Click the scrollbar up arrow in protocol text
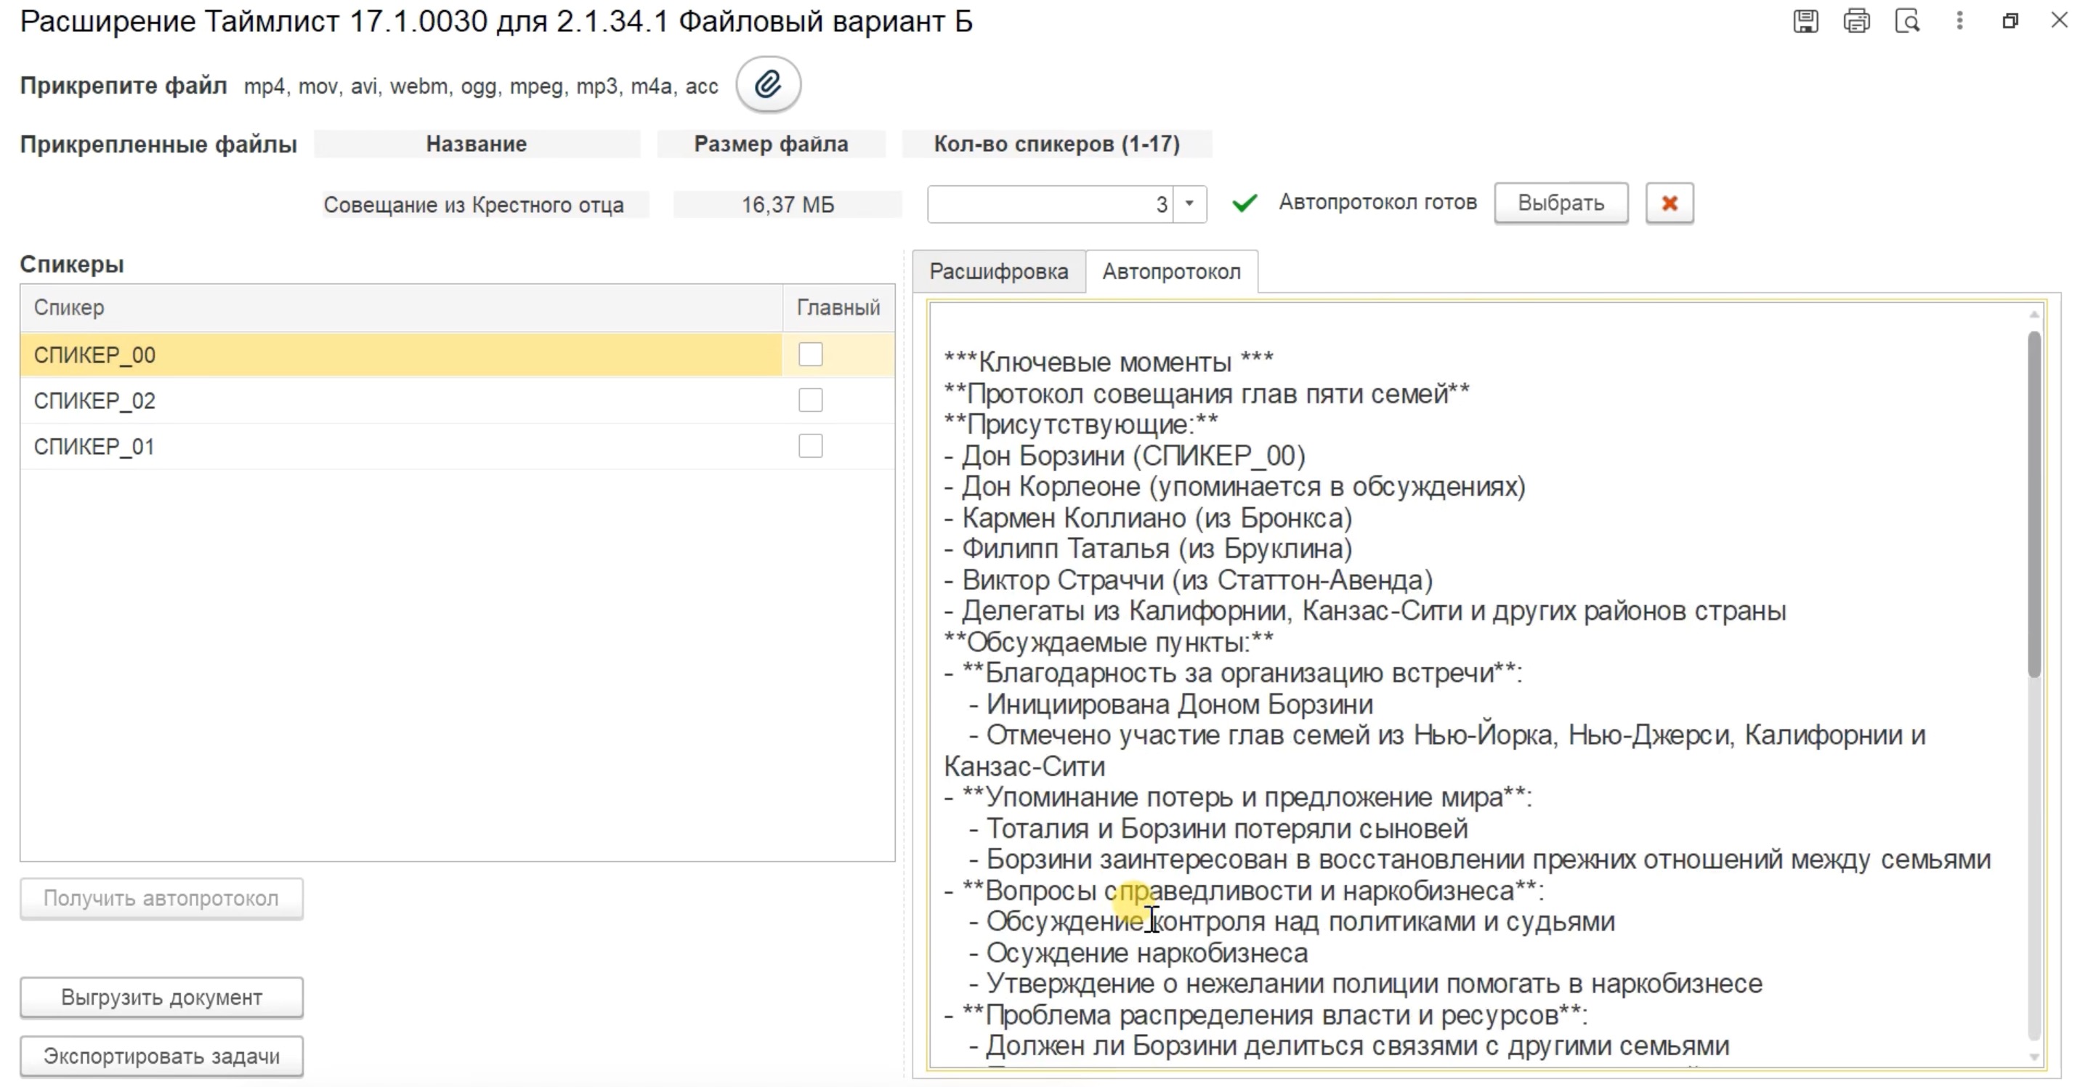This screenshot has width=2088, height=1087. [x=2034, y=315]
